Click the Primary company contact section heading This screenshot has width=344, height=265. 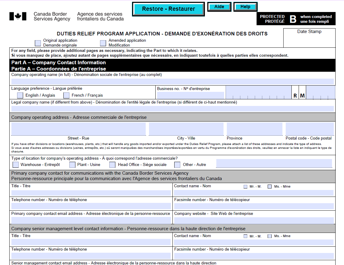click(172, 176)
